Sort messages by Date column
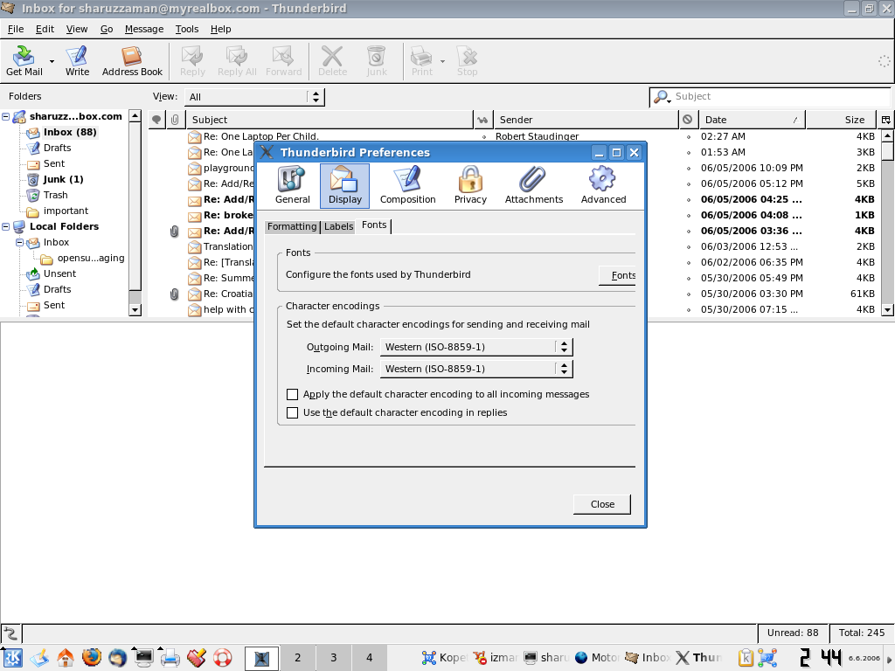 coord(752,120)
